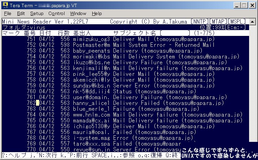Select message 759 from sunday@kbs.n
258x160 pixels.
coord(121,85)
